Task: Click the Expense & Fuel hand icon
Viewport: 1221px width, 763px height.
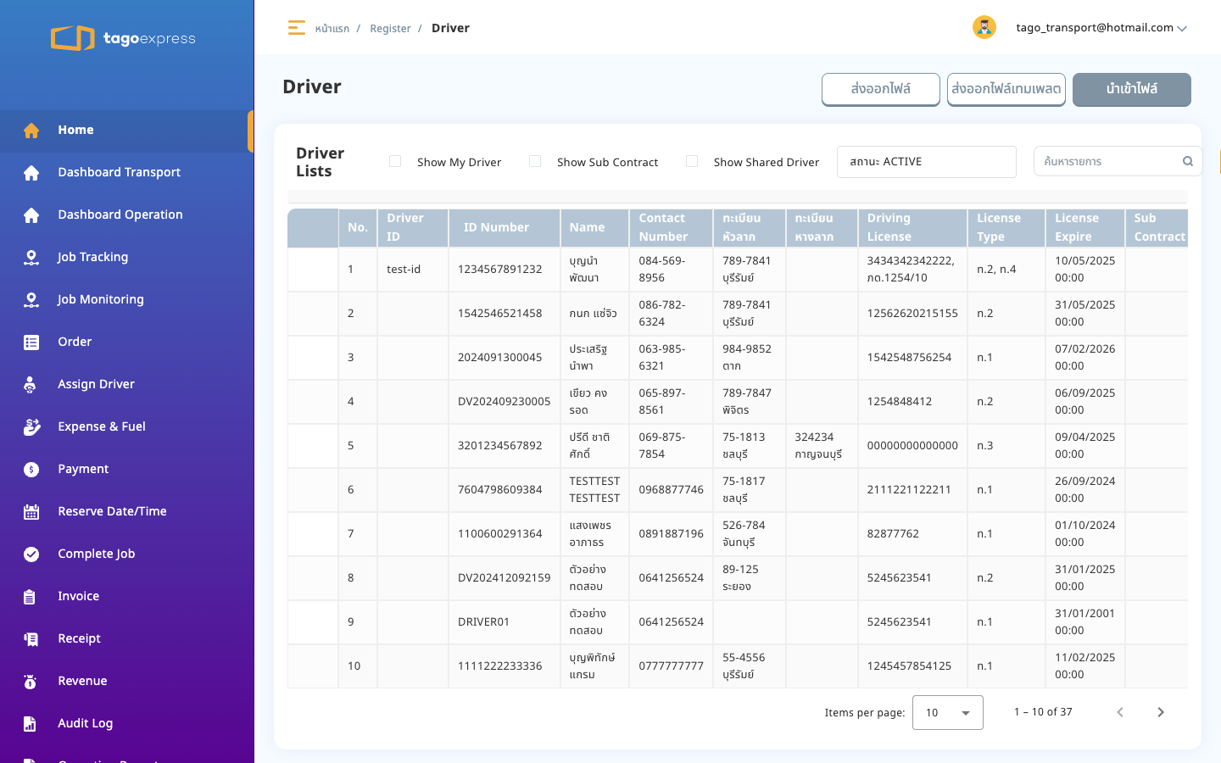Action: 31,427
